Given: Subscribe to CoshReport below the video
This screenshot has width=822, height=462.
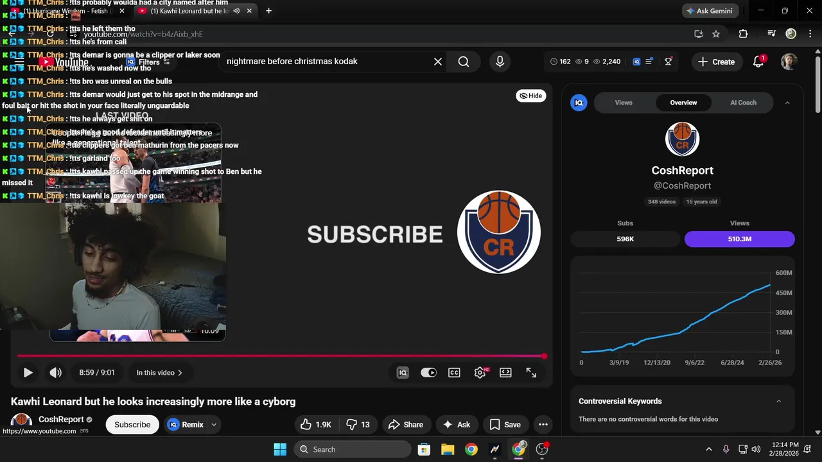Looking at the screenshot, I should tap(132, 424).
